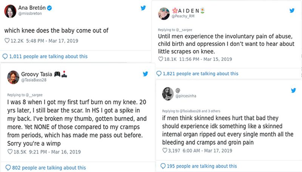The image size is (302, 172).
Task: Open pircesinha's profile avatar
Action: [168, 94]
